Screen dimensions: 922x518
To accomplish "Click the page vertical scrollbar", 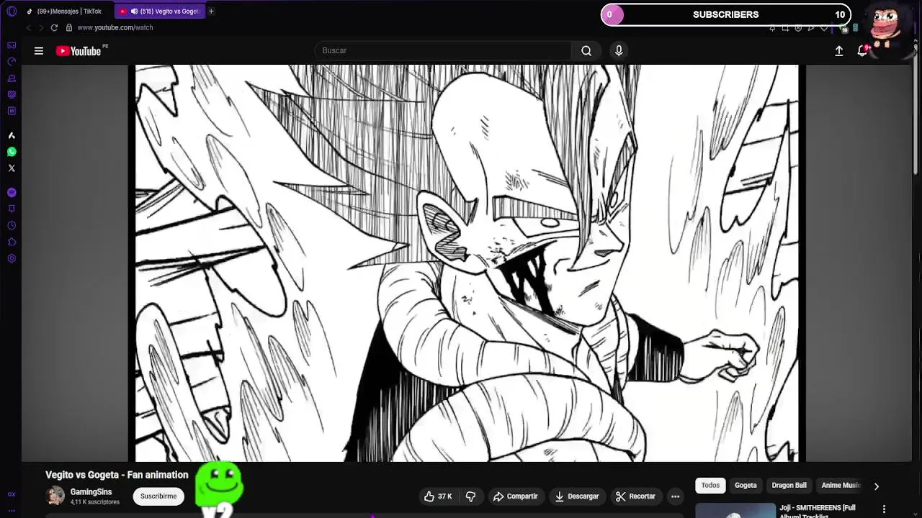I will pos(916,108).
